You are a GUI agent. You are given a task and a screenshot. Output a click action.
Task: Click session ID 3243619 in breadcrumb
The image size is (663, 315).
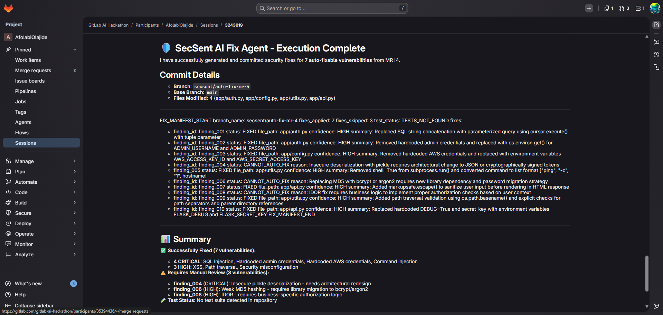click(x=234, y=25)
